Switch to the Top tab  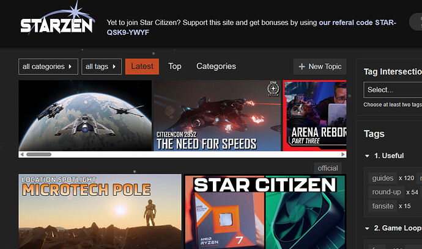(175, 67)
